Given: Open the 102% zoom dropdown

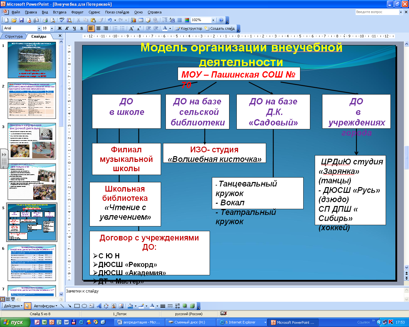Looking at the screenshot, I should [213, 20].
